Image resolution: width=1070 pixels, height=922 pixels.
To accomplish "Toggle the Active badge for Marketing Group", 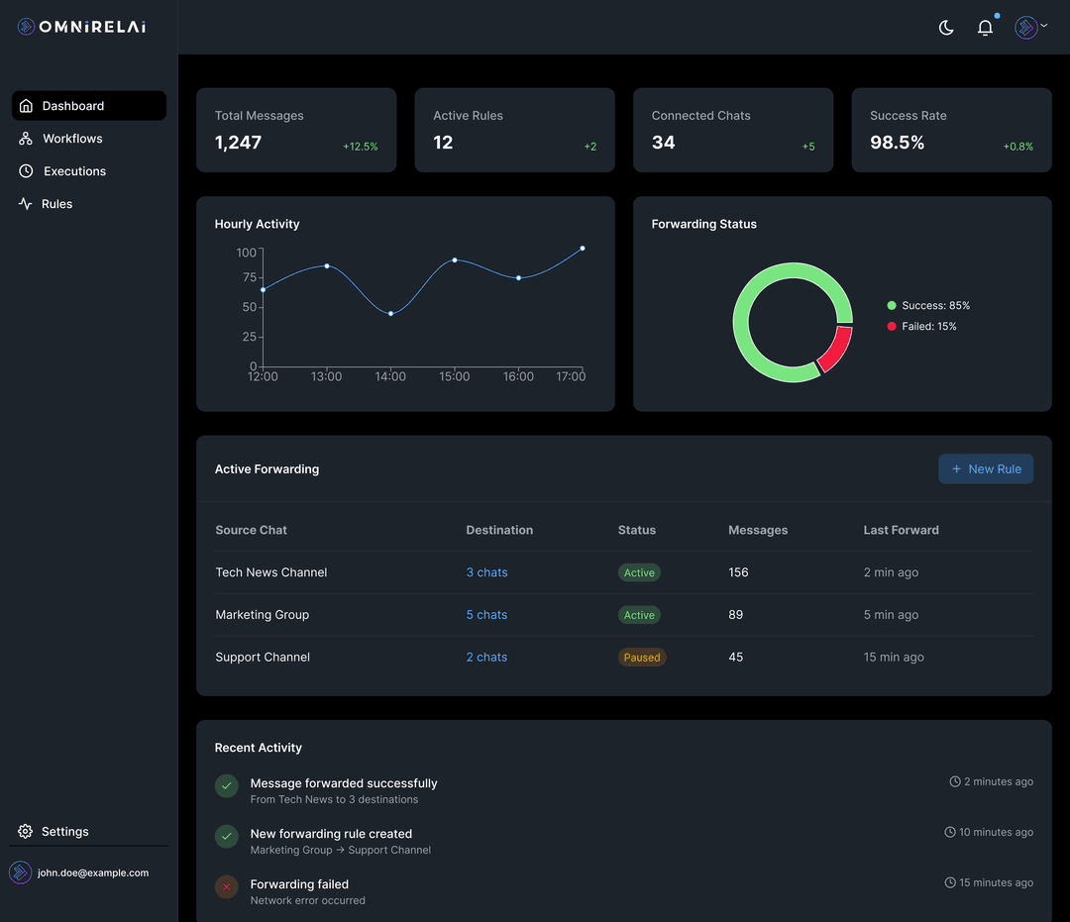I will [x=639, y=614].
